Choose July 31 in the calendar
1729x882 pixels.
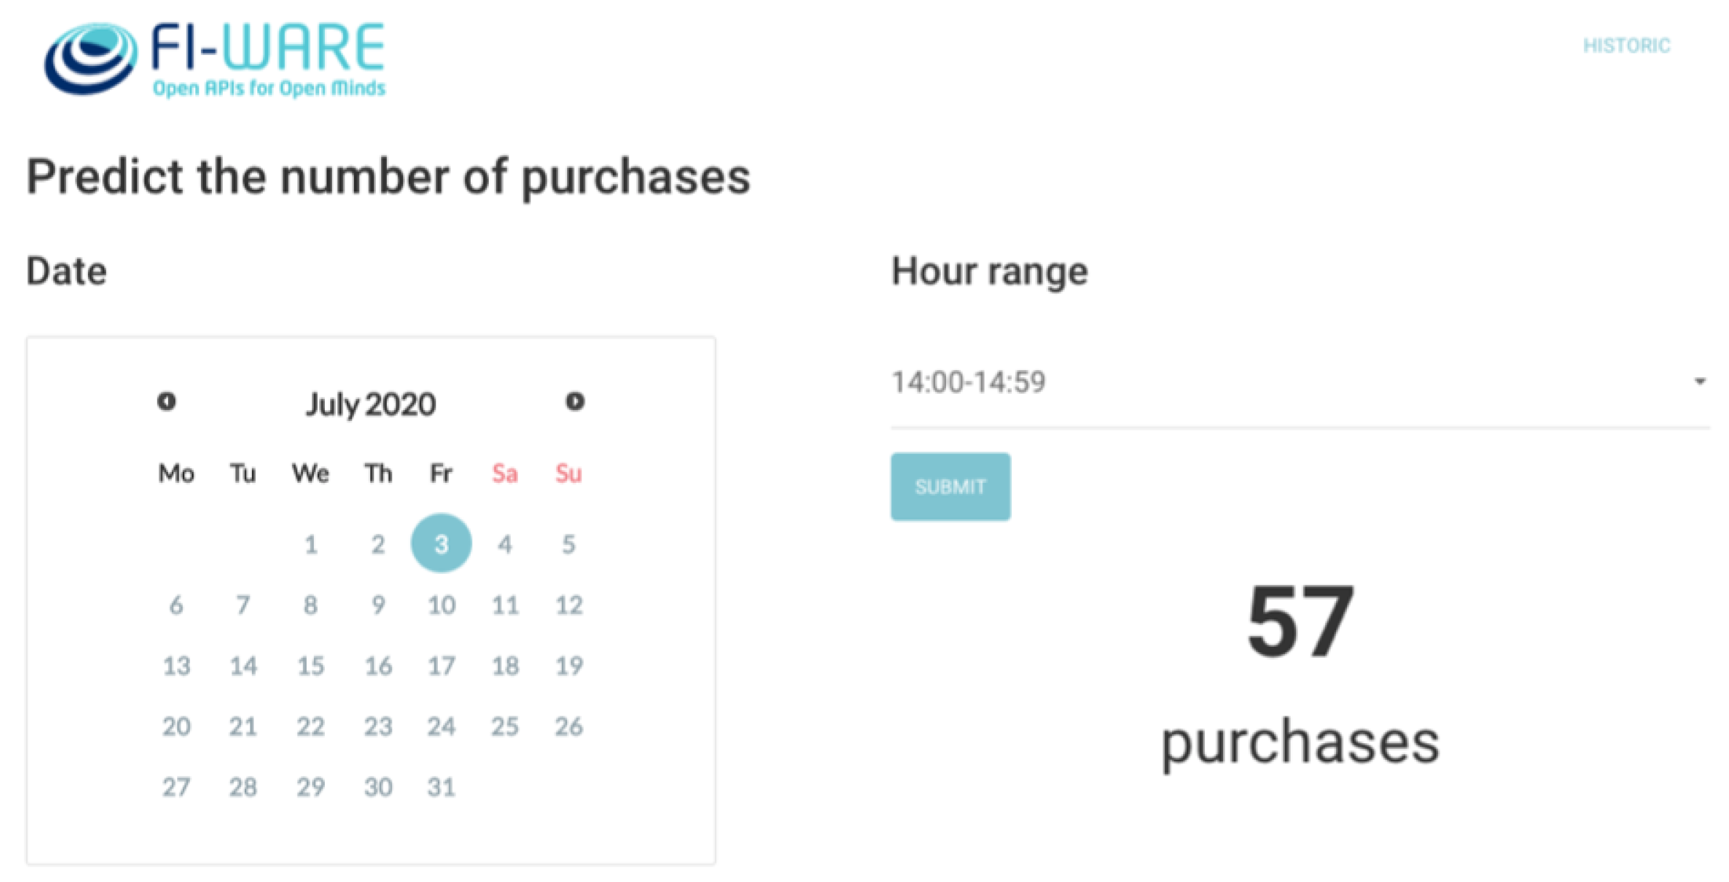[441, 787]
